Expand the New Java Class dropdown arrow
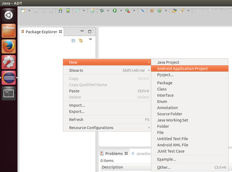Screen dimensions: 232x172 click(166, 11)
